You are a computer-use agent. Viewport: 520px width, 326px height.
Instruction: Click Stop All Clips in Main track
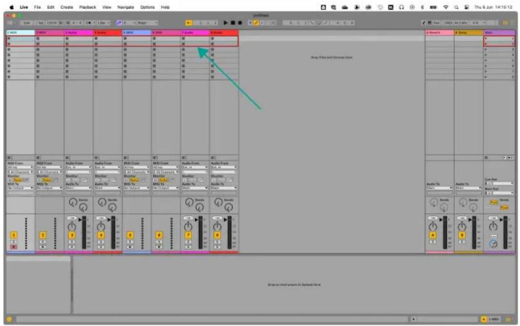(x=486, y=158)
